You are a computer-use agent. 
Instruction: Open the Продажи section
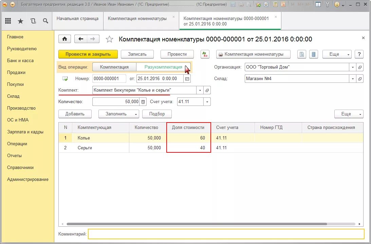click(16, 72)
